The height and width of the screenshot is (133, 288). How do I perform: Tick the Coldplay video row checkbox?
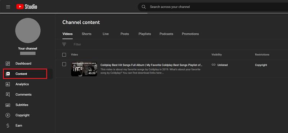(64, 64)
